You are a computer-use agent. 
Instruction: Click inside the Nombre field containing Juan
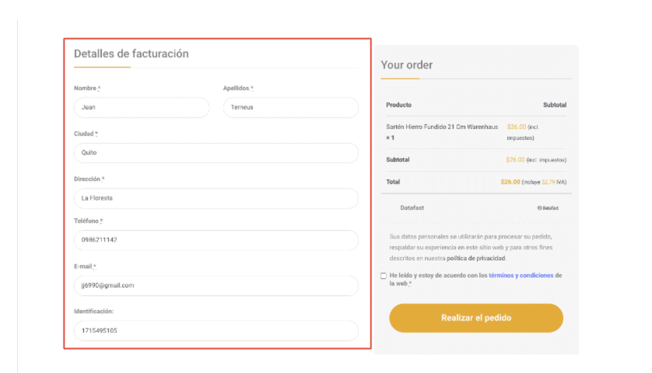pyautogui.click(x=141, y=108)
